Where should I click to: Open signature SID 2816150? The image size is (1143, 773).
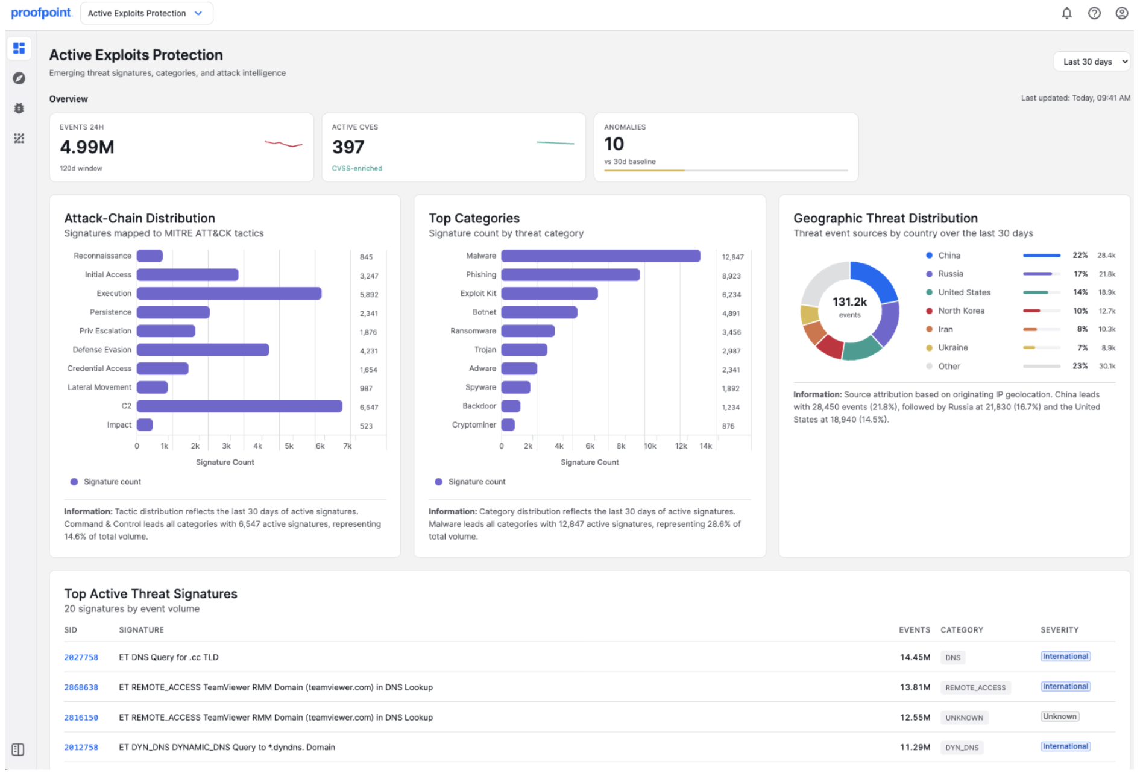81,718
